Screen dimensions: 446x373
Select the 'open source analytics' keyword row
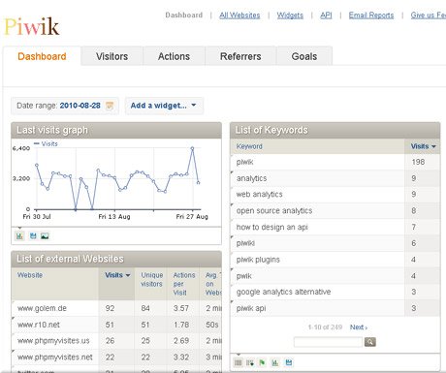click(x=334, y=210)
